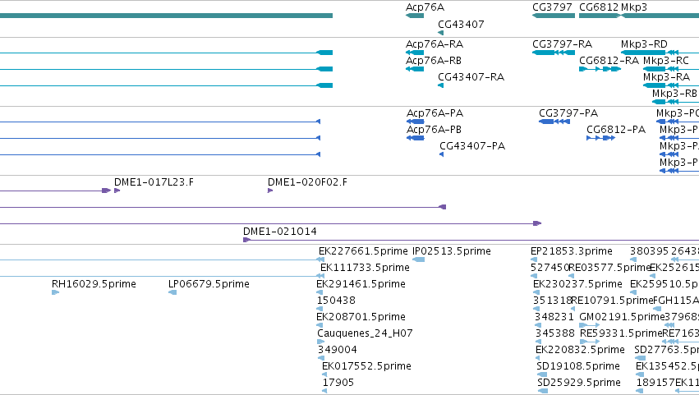Open EST IP02513.5prime
Screen dimensions: 699x395
452,251
